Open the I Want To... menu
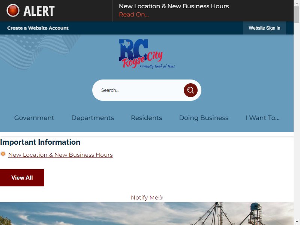This screenshot has width=300, height=225. coord(262,118)
